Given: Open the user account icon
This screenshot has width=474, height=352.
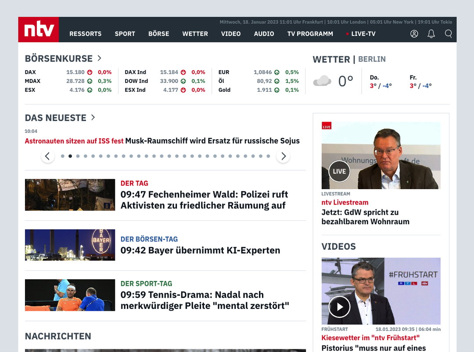Looking at the screenshot, I should point(414,34).
